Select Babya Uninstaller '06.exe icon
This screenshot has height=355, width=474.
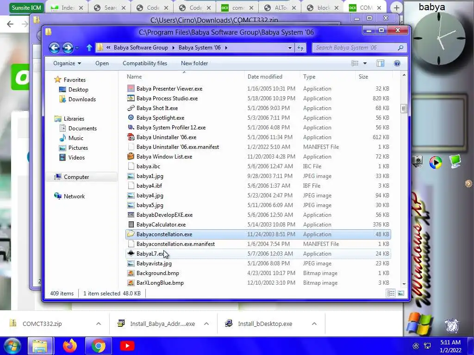tap(131, 137)
